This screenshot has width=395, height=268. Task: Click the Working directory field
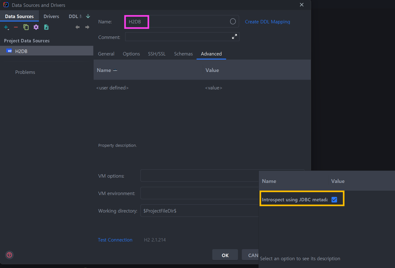(200, 211)
